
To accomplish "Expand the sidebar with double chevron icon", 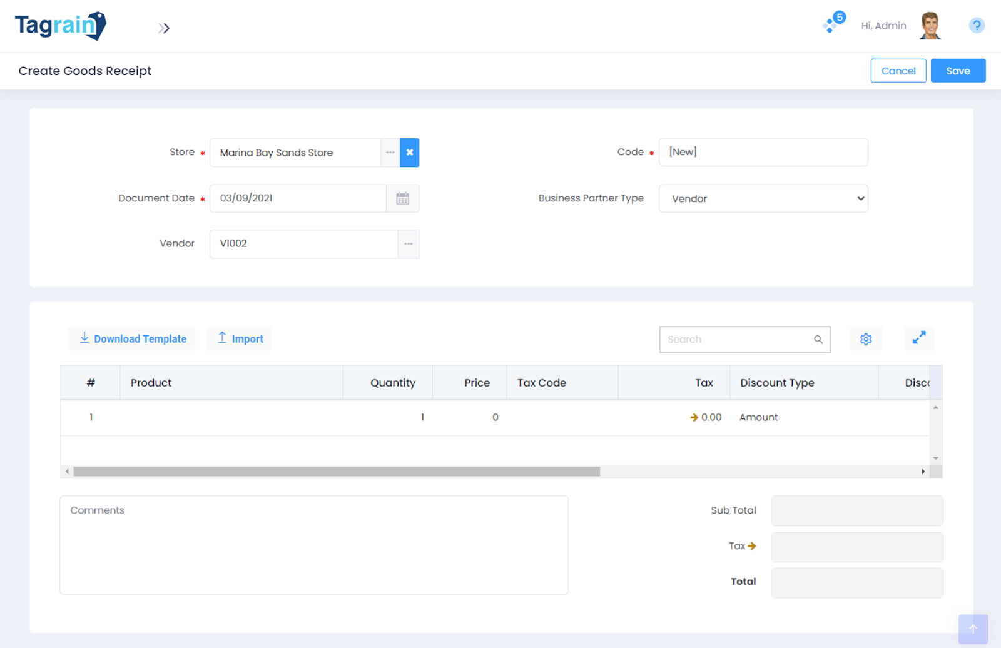I will tap(164, 28).
